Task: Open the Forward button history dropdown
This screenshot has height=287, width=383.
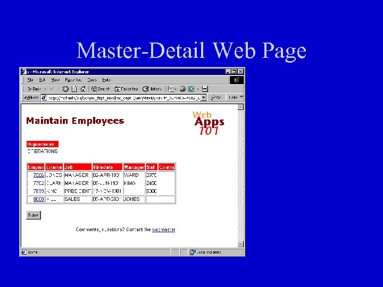Action: coord(59,89)
